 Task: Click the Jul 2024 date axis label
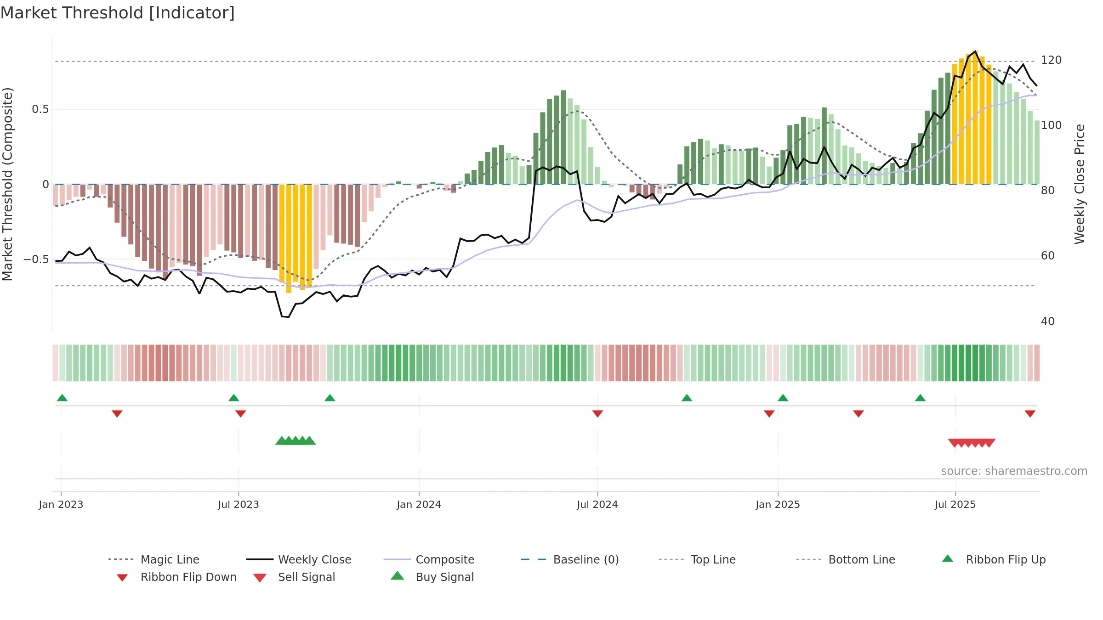[x=597, y=505]
